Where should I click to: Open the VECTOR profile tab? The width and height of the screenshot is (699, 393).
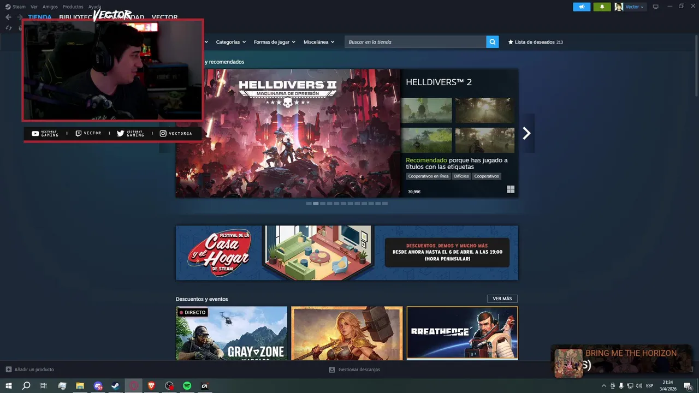tap(164, 17)
